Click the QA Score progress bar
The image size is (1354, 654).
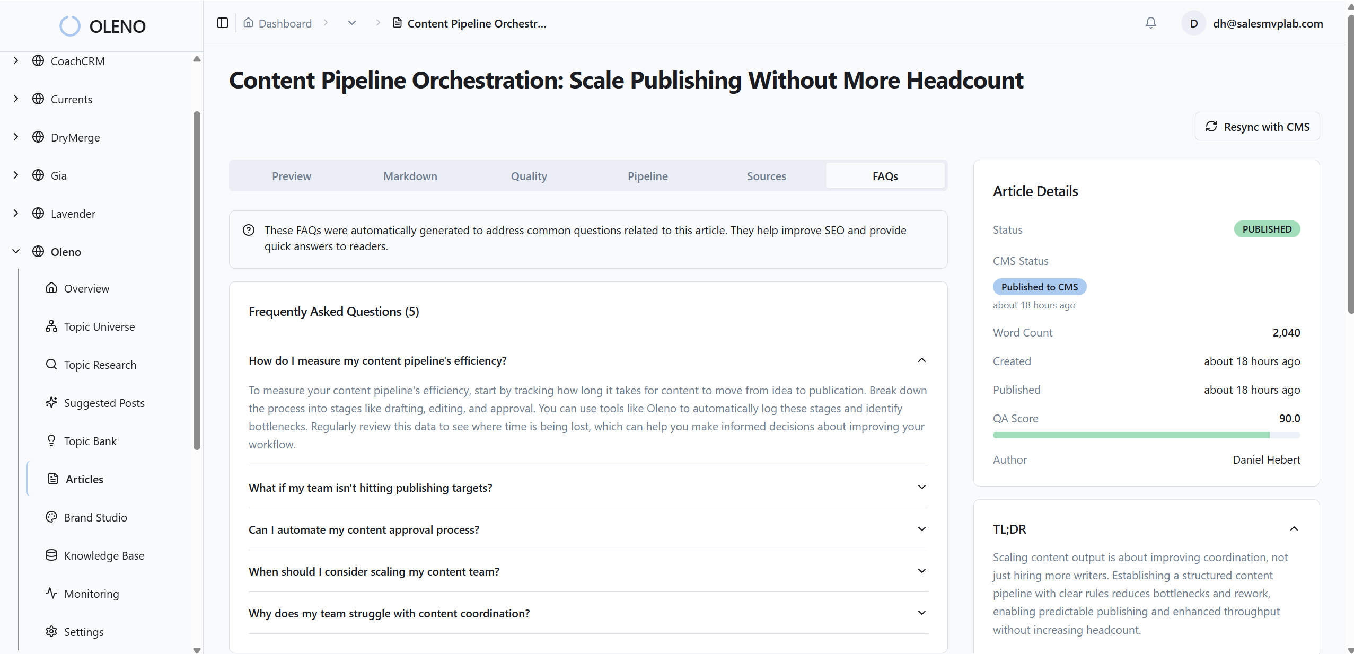click(x=1146, y=435)
